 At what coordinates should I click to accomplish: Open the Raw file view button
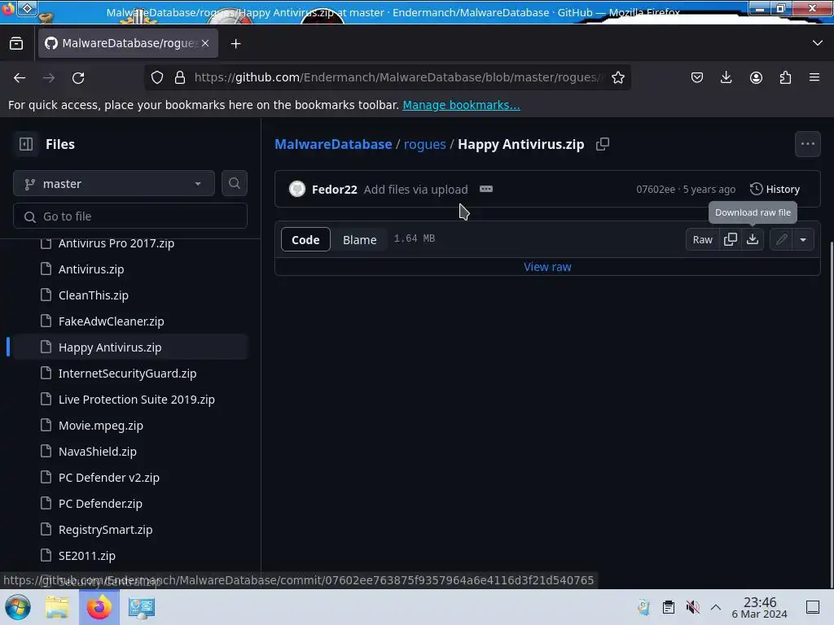pyautogui.click(x=702, y=239)
